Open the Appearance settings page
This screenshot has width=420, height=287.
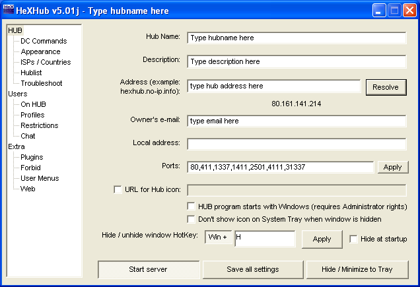click(x=40, y=51)
